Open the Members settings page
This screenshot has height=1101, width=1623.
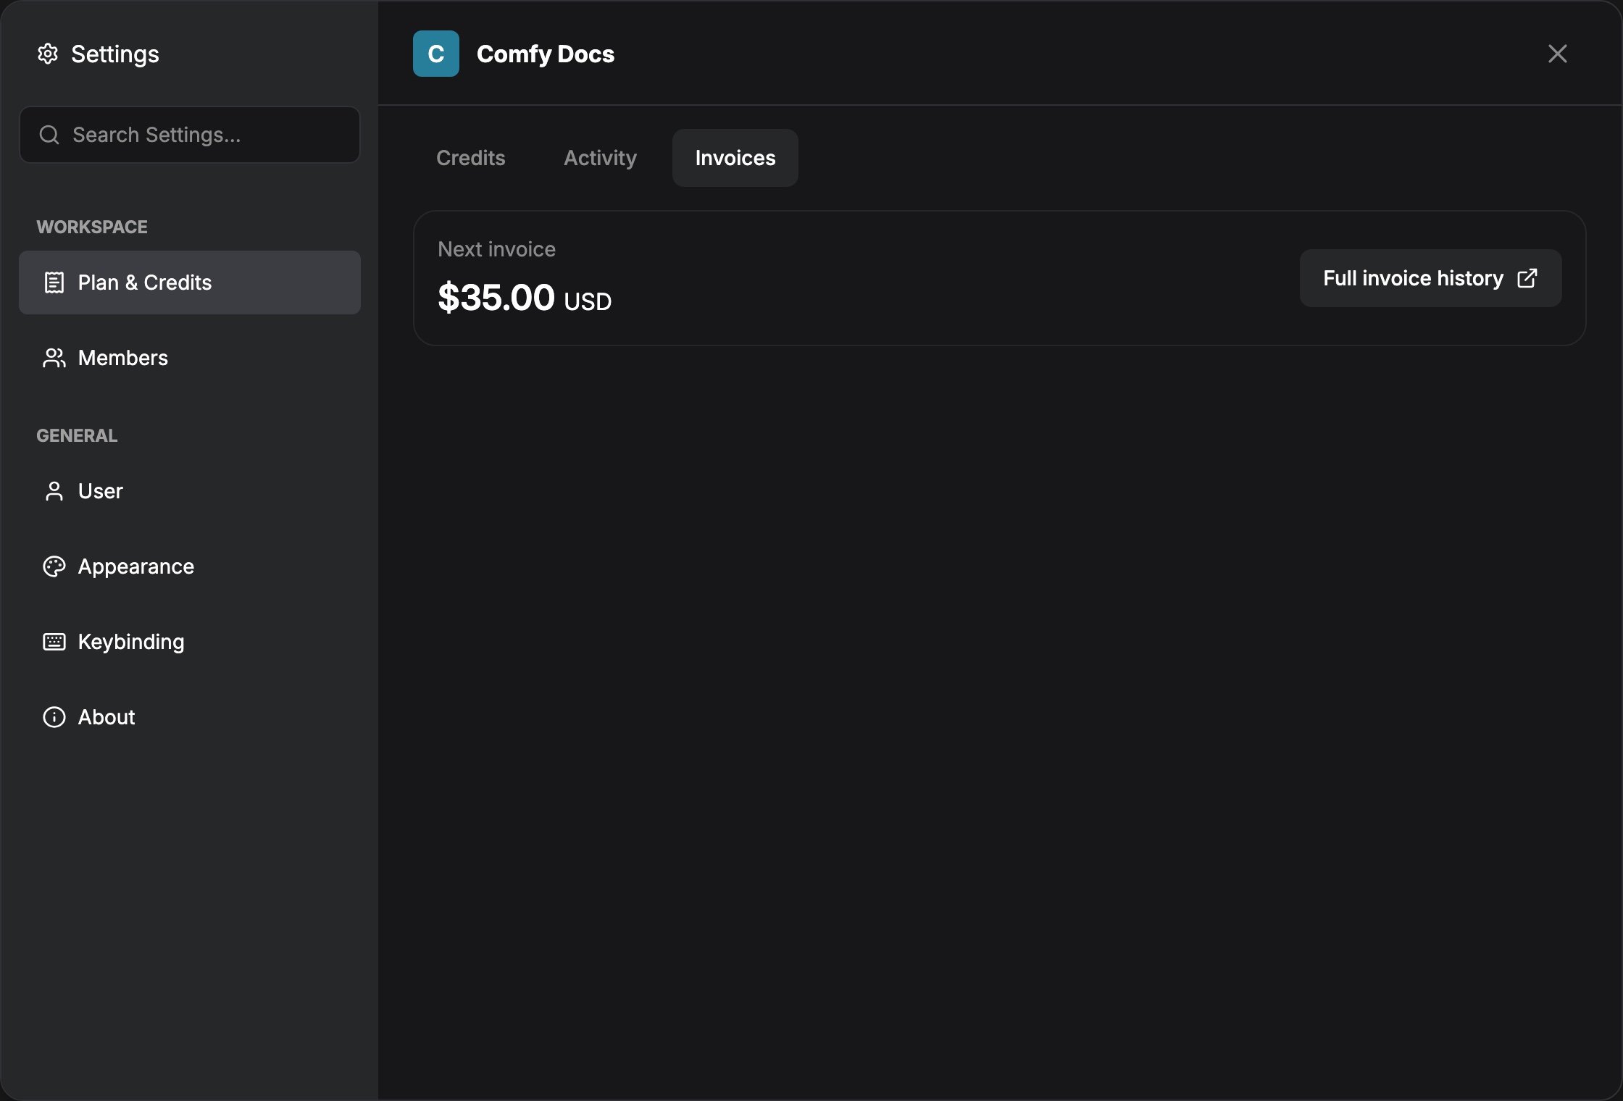click(190, 358)
